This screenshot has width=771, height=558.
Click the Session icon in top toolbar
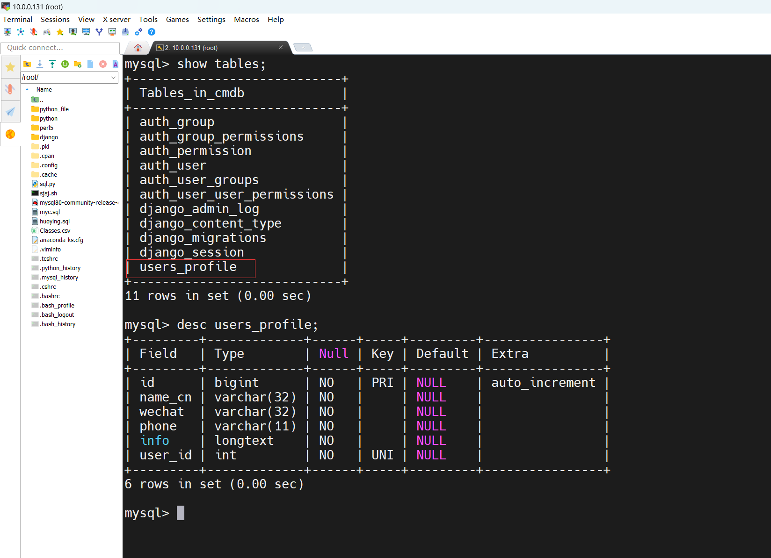7,32
